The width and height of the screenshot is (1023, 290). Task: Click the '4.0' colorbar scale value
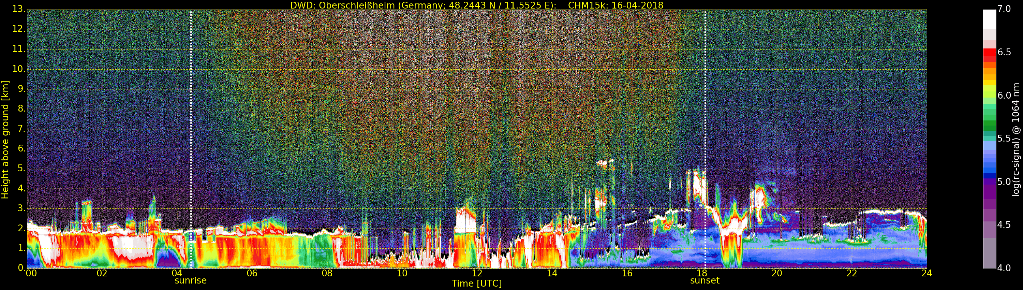(1004, 268)
